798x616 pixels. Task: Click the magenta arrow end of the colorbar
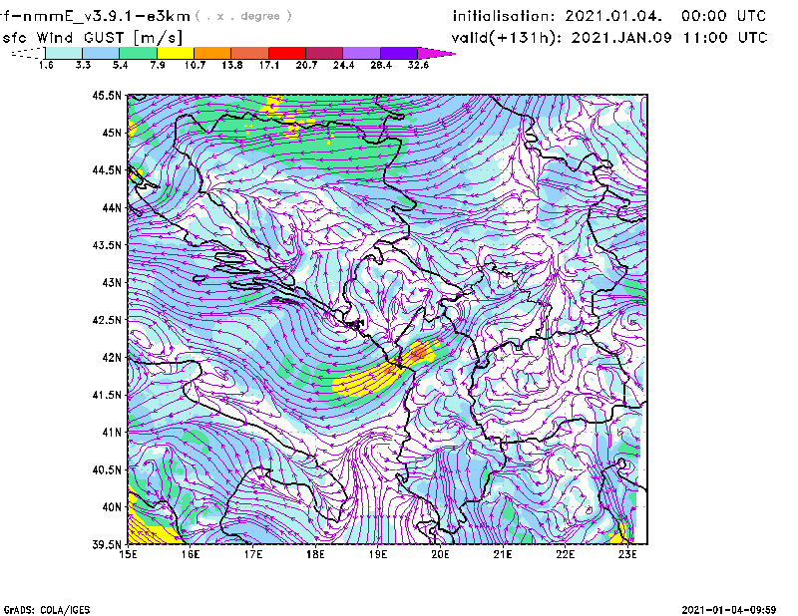[x=436, y=53]
